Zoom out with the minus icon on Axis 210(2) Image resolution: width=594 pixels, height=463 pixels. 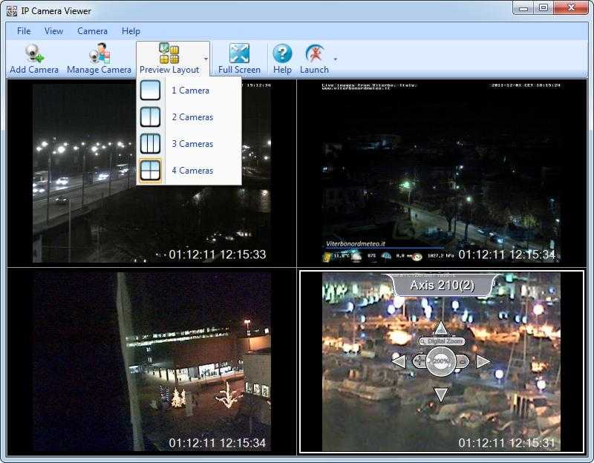463,361
